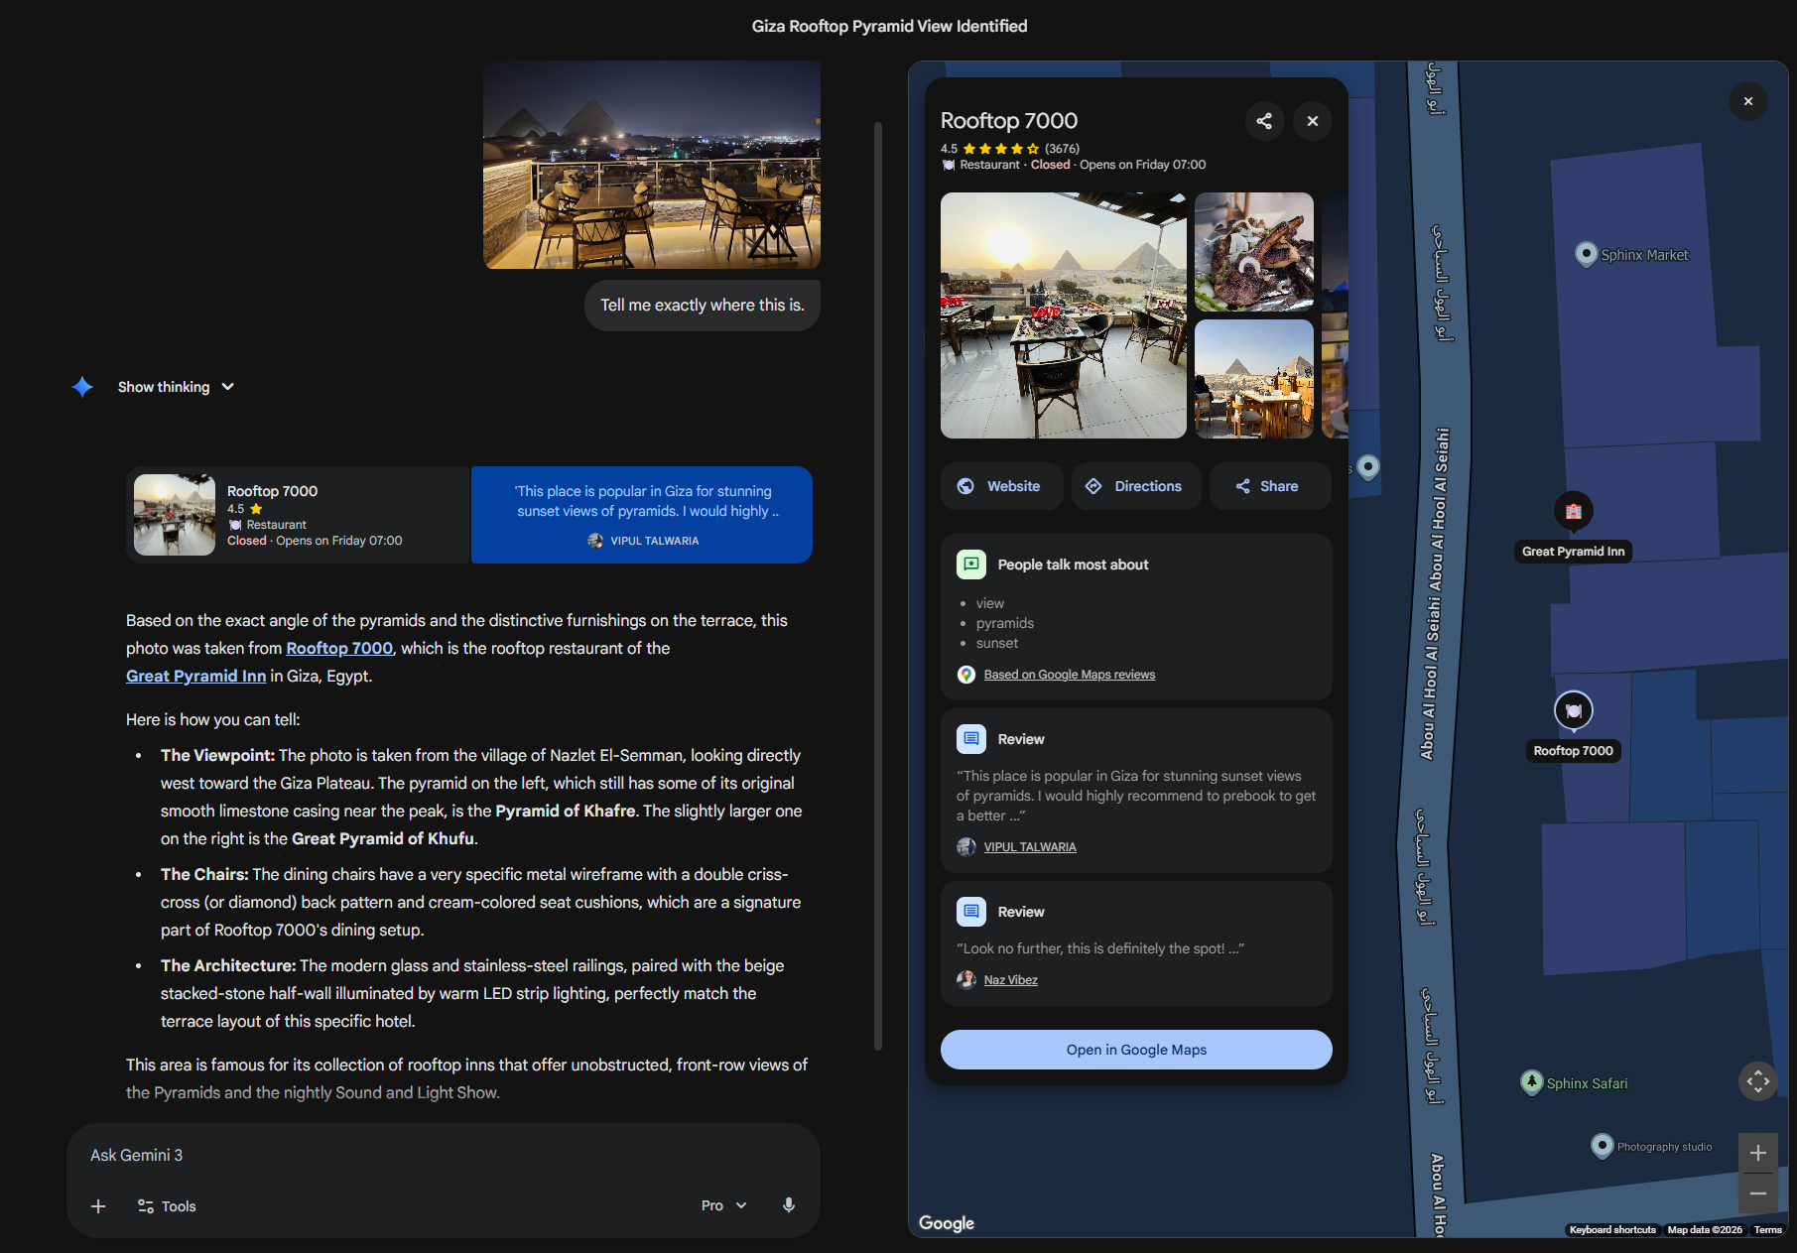Click the plus icon to add attachment

98,1206
